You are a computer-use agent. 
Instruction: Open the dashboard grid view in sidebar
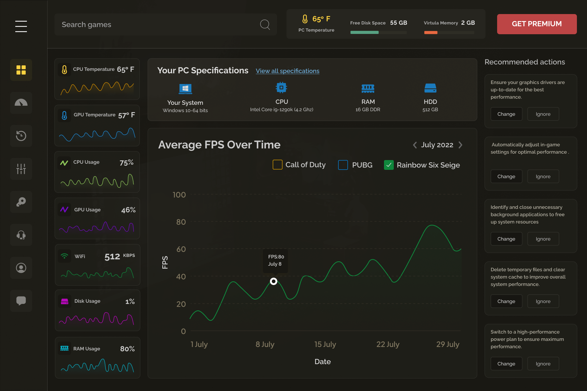point(21,70)
